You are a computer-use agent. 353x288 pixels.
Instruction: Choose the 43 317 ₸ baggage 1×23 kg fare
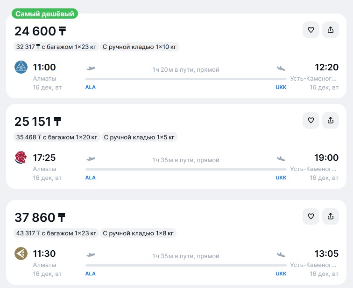coord(56,233)
